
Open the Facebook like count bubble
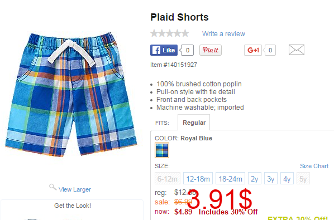[187, 50]
